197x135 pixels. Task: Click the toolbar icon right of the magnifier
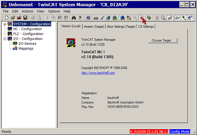click(x=170, y=18)
